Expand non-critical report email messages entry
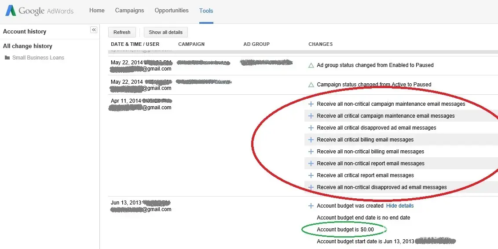 (311, 164)
